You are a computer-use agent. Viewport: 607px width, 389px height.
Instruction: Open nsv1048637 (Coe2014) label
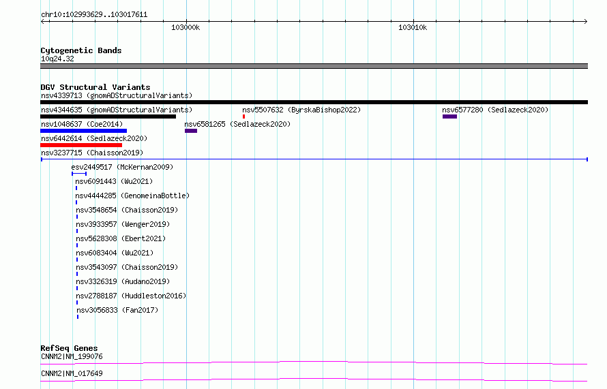pos(82,124)
